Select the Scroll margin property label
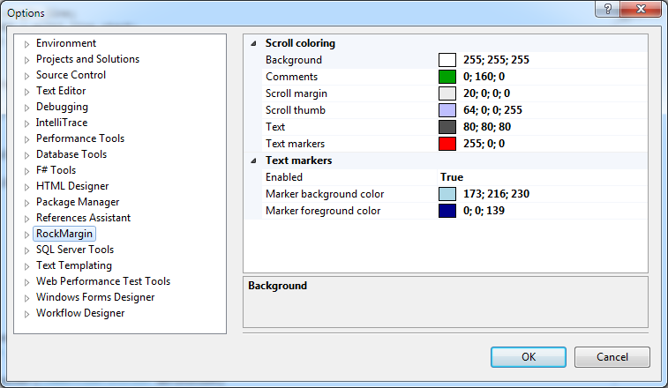This screenshot has width=668, height=388. [296, 93]
